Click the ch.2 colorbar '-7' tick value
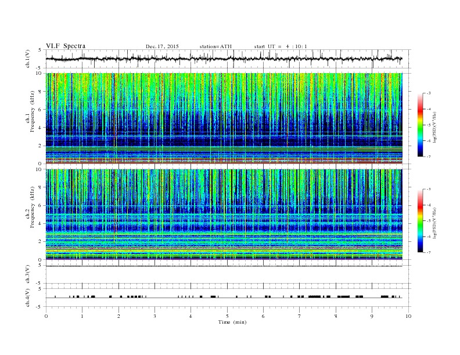The image size is (460, 355). tap(429, 252)
